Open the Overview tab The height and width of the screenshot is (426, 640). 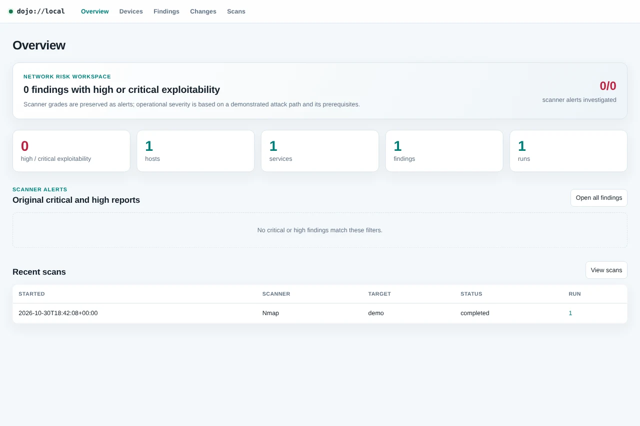click(94, 11)
